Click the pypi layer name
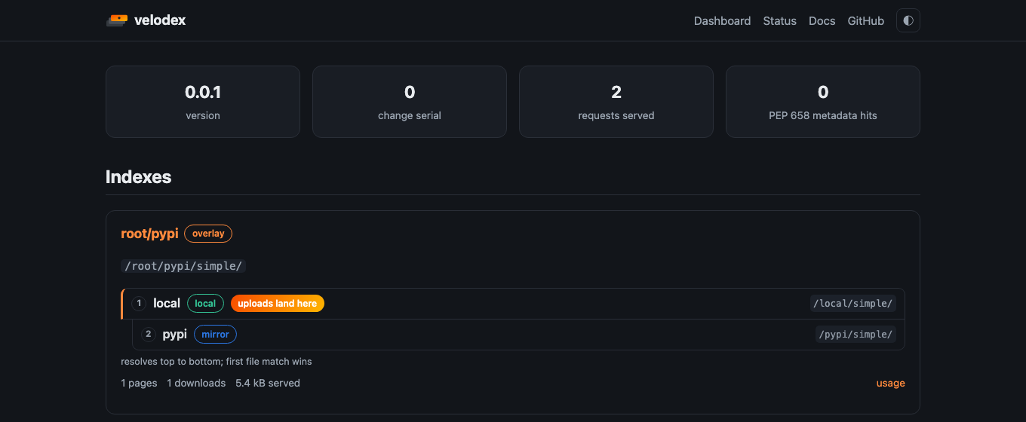1026x422 pixels. [175, 334]
